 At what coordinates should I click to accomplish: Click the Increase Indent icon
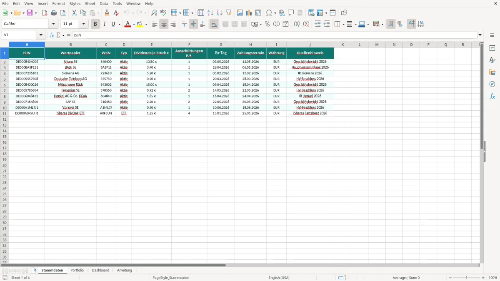(317, 24)
